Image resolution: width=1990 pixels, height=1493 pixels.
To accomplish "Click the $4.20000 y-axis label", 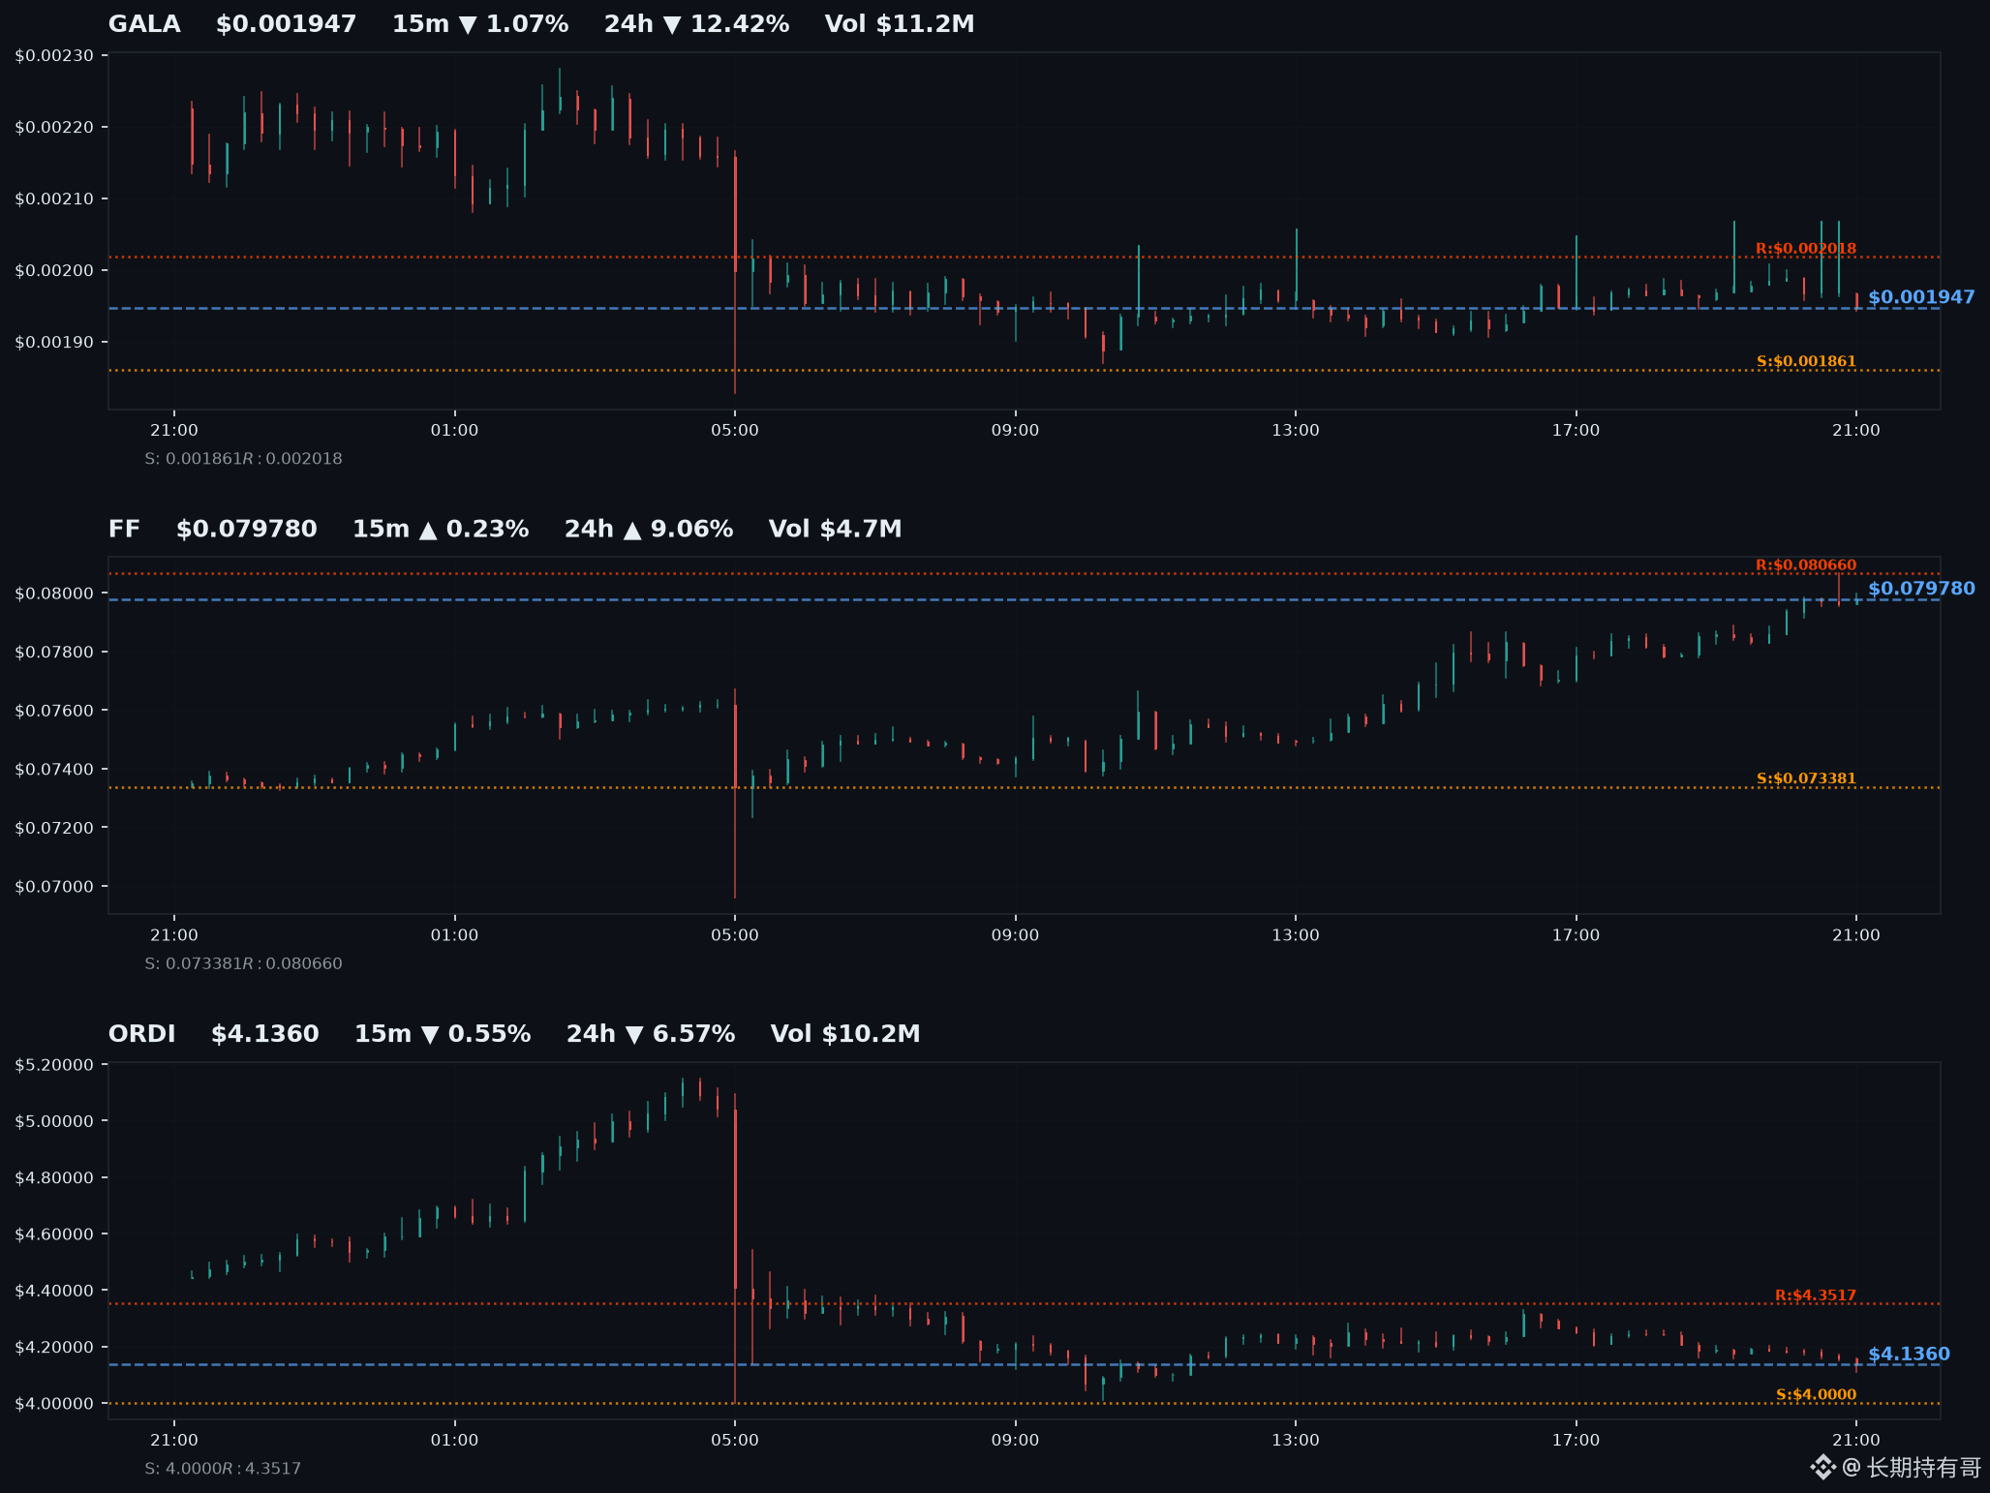I will (x=54, y=1348).
